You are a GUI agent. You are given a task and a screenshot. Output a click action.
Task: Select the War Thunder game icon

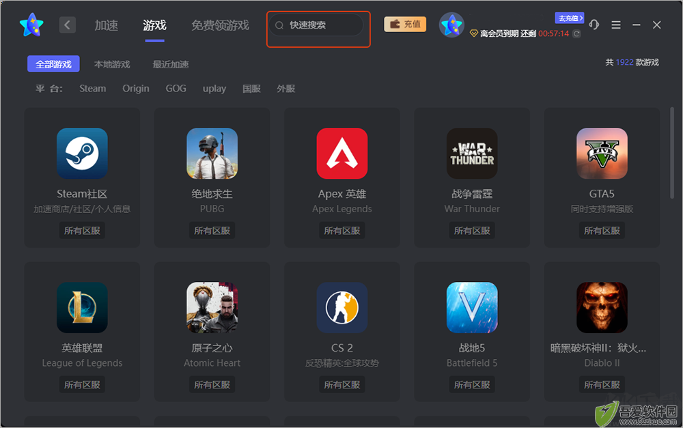coord(472,154)
